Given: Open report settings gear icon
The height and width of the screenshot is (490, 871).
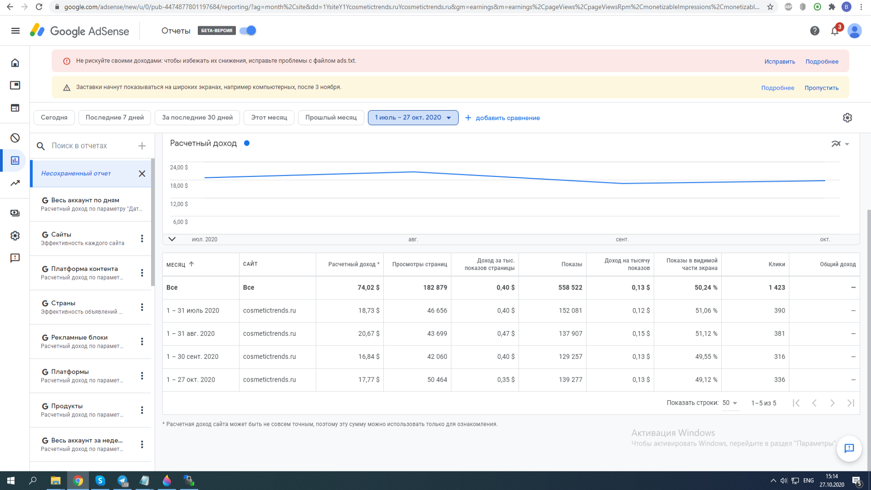Looking at the screenshot, I should [x=847, y=118].
